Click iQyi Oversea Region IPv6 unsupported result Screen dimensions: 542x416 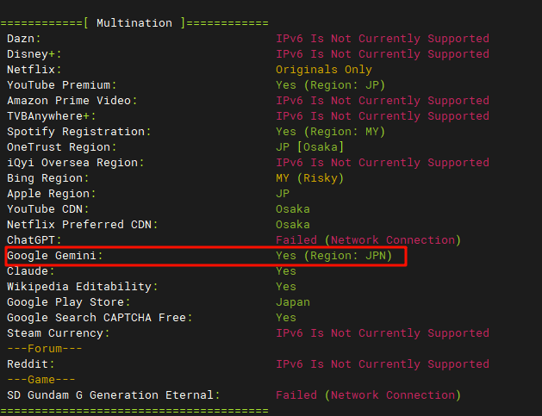point(383,163)
